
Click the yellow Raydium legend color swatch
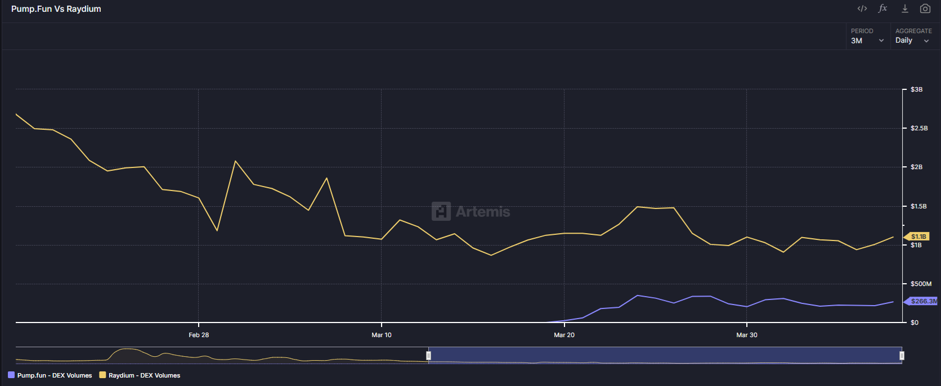pos(102,375)
